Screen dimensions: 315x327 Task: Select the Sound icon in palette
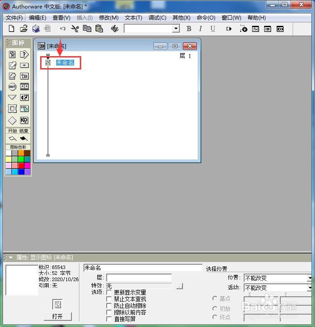(24, 98)
